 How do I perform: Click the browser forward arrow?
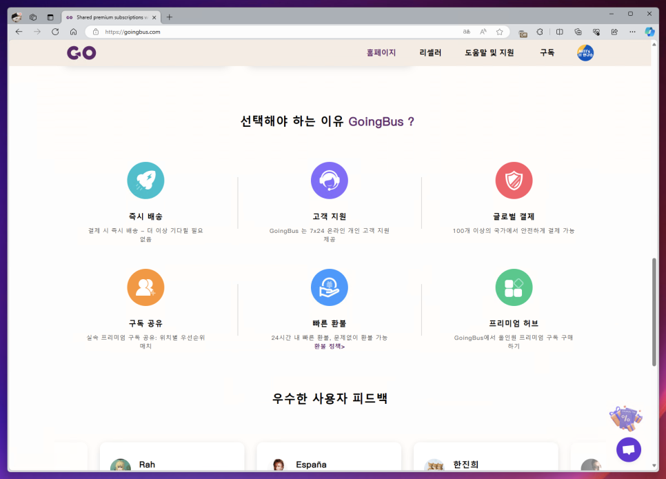tap(37, 32)
